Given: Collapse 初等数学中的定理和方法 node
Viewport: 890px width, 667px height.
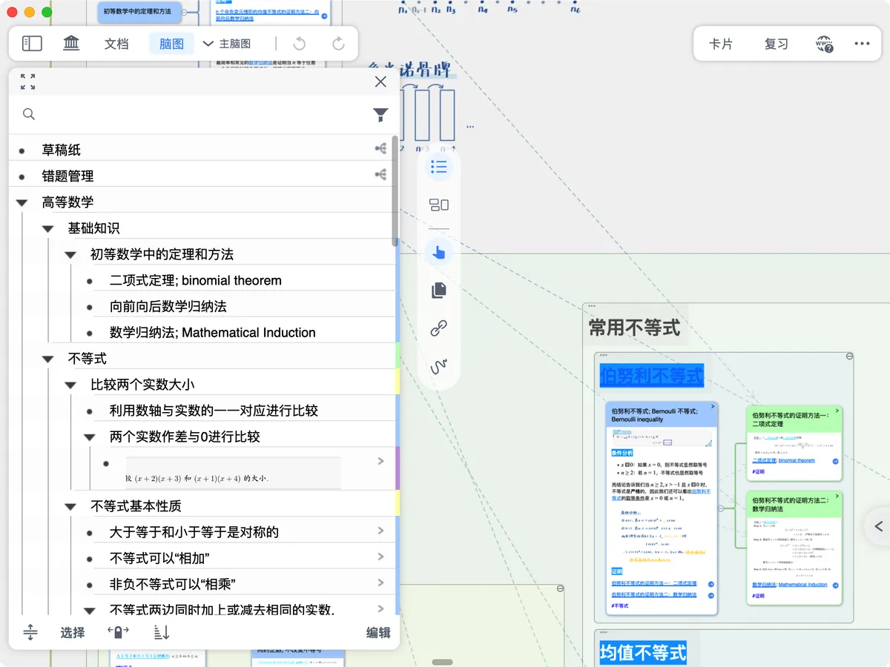Looking at the screenshot, I should (x=70, y=254).
